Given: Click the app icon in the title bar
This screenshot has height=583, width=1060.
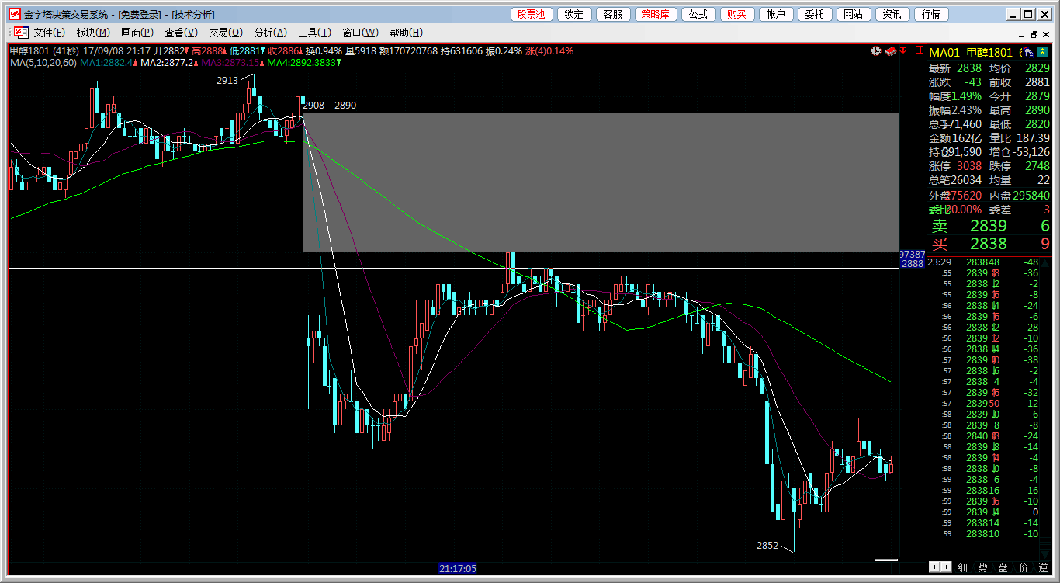Looking at the screenshot, I should (x=14, y=14).
